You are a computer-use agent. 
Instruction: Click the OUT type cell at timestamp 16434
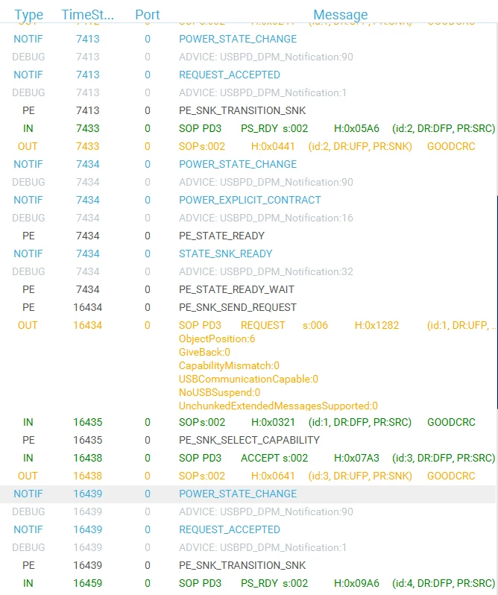click(28, 325)
